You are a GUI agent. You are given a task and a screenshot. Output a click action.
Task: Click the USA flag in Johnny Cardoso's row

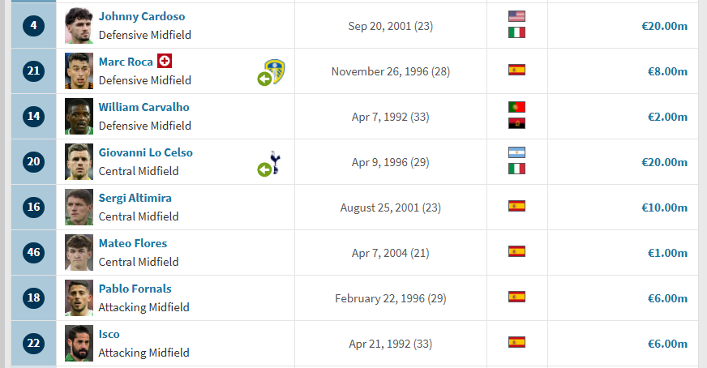pyautogui.click(x=516, y=16)
